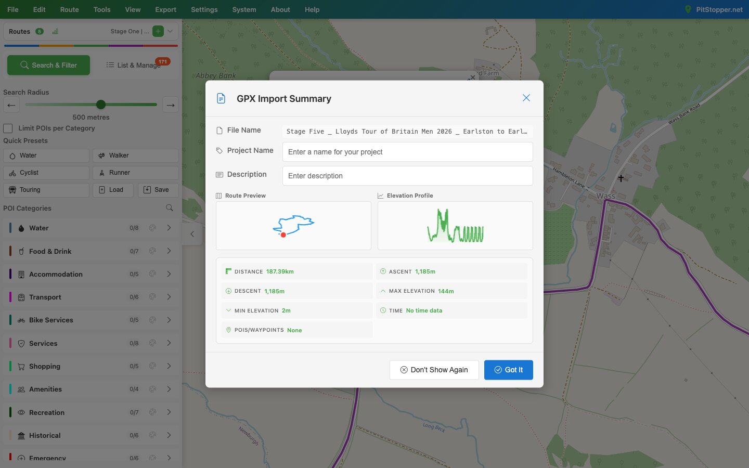Open the System menu
Viewport: 749px width, 468px height.
pos(244,9)
